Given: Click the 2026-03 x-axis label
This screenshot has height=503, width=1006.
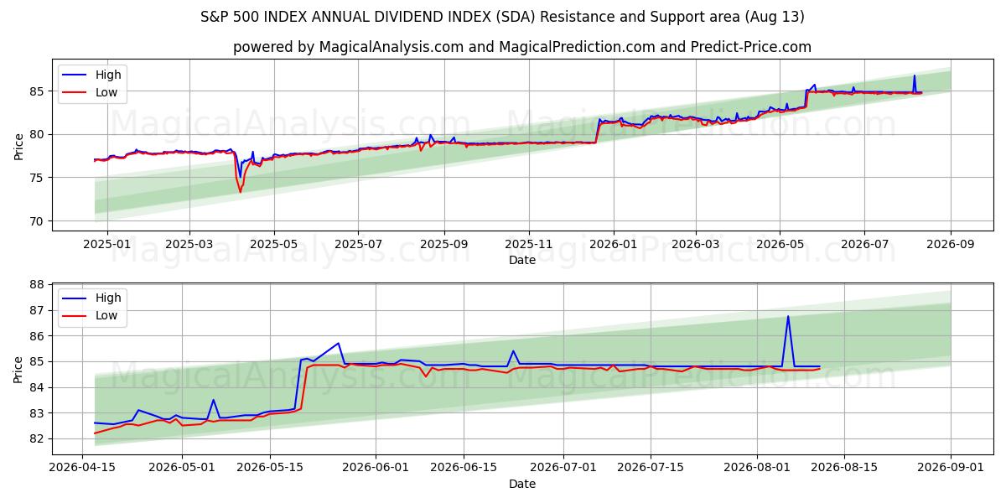Looking at the screenshot, I should coord(695,244).
